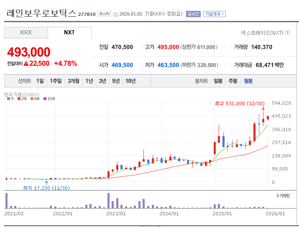Click the 넥스트레이드(NXT) label
The width and height of the screenshot is (299, 227).
262,33
